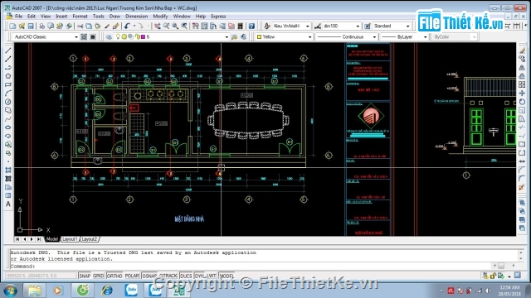Viewport: 531px width, 298px height.
Task: Open the Layer Properties Manager icon
Action: tap(109, 36)
